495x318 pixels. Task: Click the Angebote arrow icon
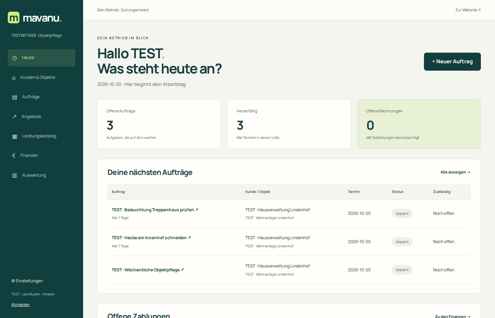(14, 117)
